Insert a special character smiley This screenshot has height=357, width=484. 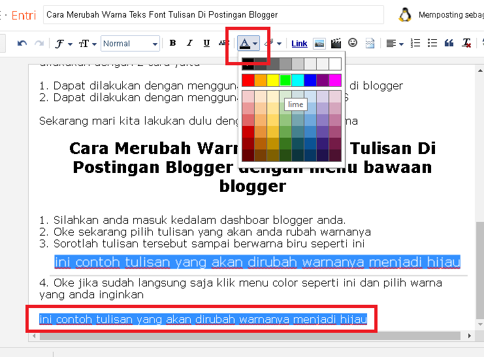tap(353, 42)
